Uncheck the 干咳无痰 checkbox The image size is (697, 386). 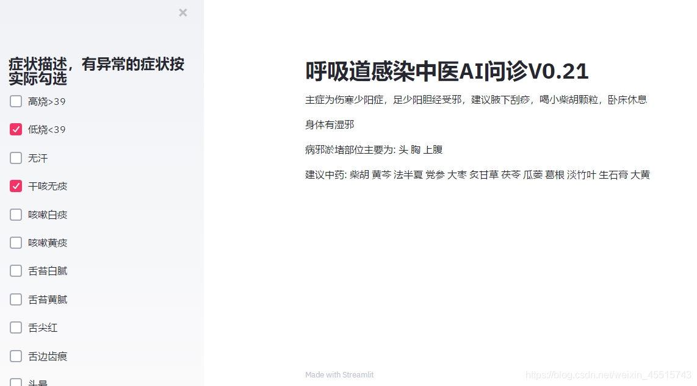coord(16,186)
